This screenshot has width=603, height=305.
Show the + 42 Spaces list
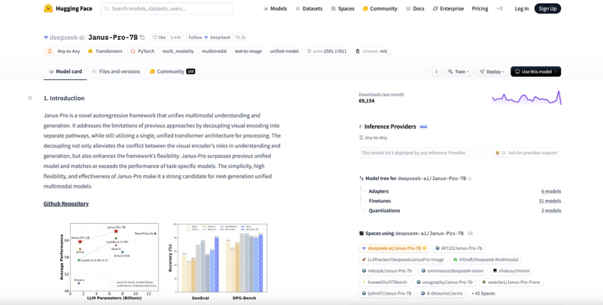pyautogui.click(x=483, y=294)
